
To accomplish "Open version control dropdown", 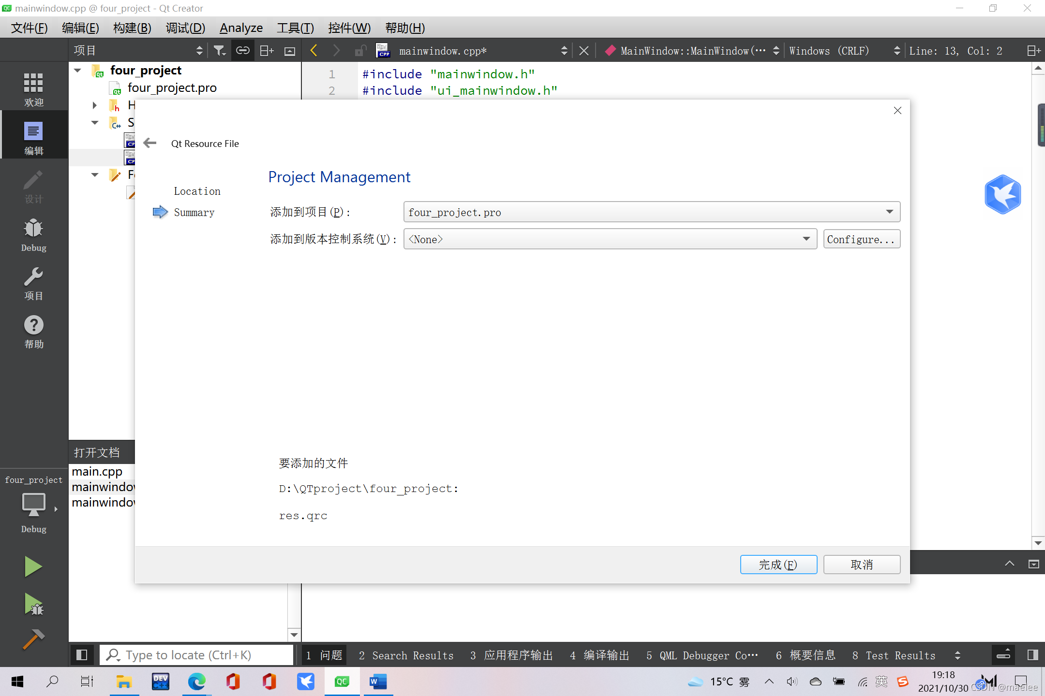I will click(610, 239).
